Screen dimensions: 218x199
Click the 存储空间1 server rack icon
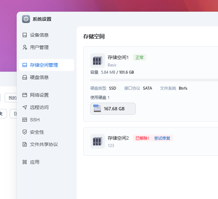point(98,61)
